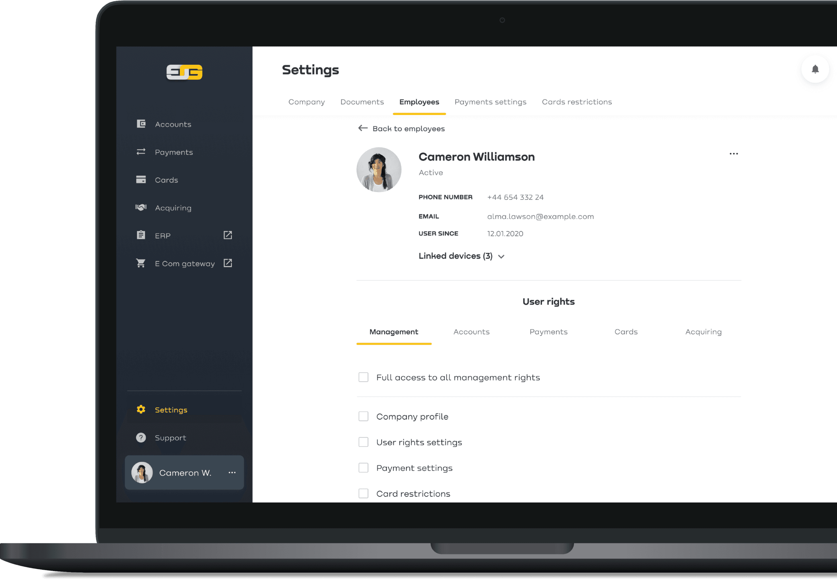This screenshot has height=580, width=837.
Task: Enable User rights settings permission
Action: (x=364, y=442)
